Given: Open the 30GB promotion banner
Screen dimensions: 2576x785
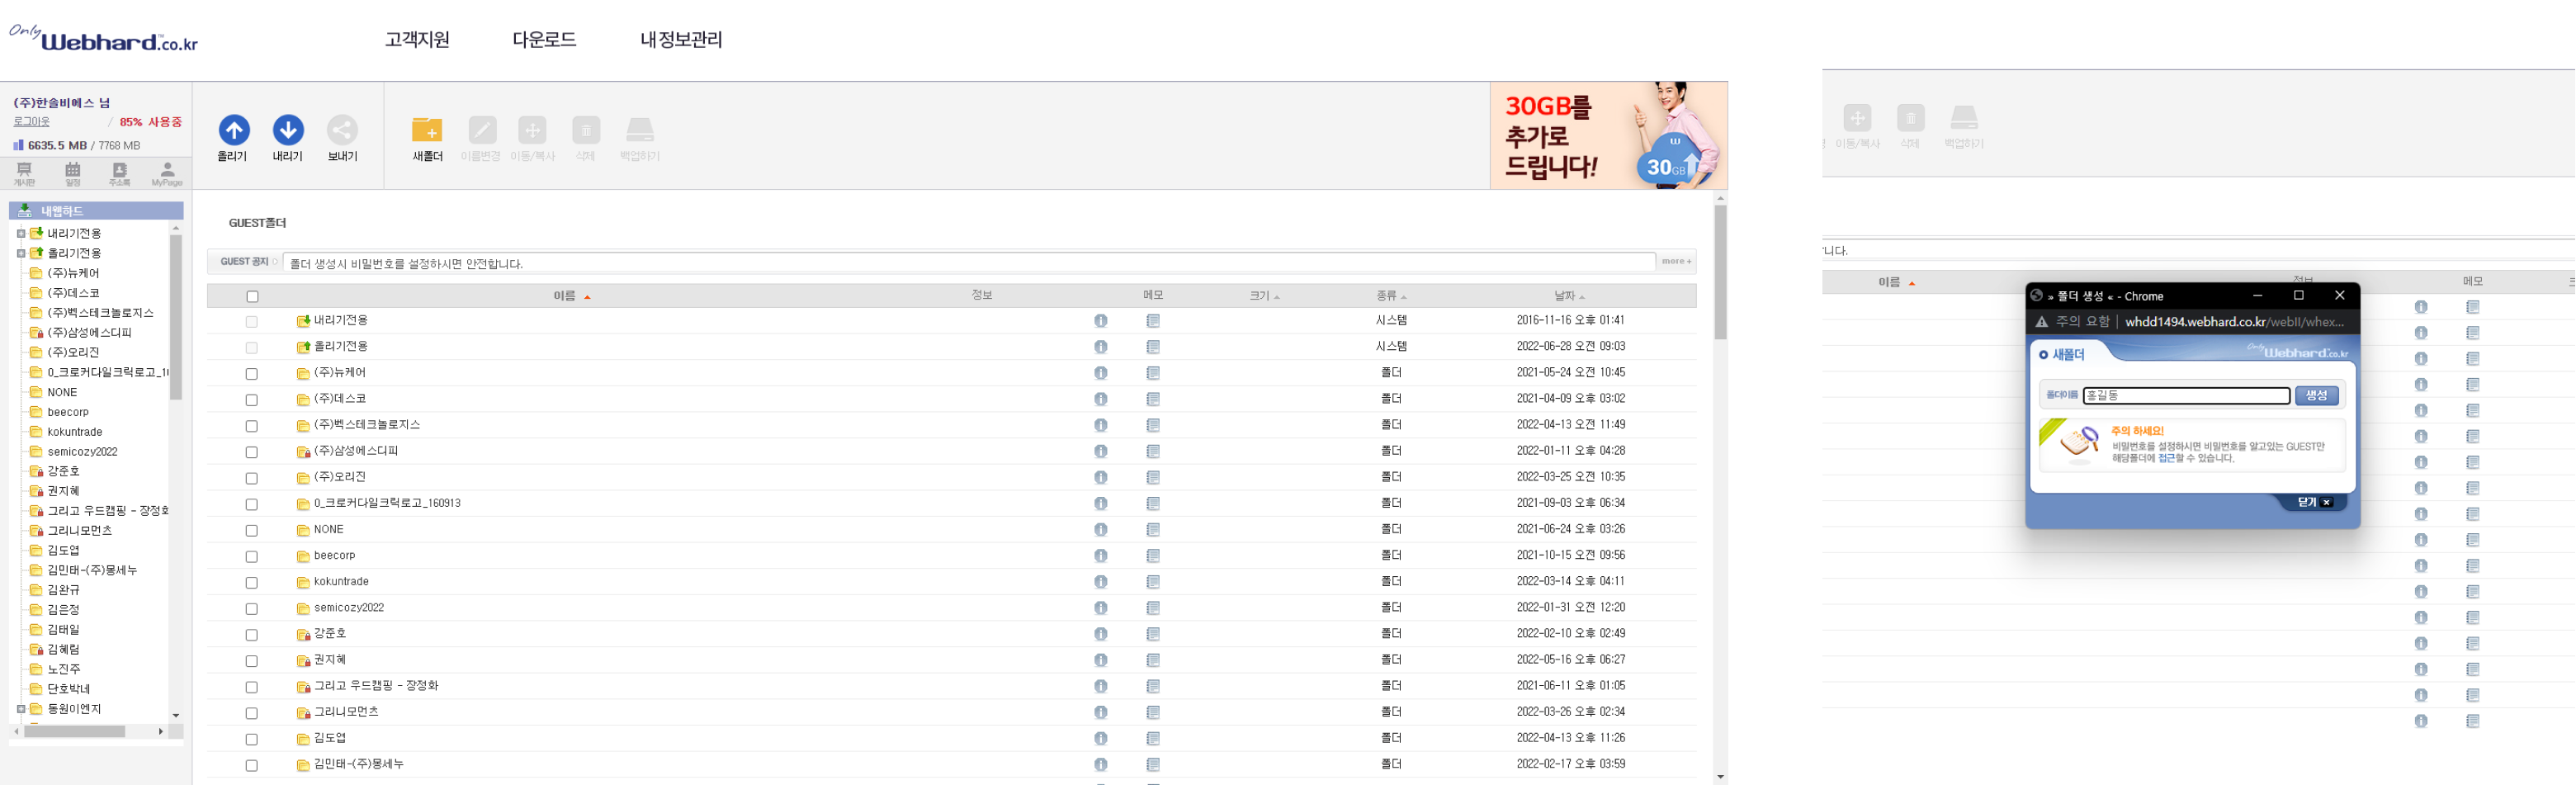Looking at the screenshot, I should [x=1608, y=135].
